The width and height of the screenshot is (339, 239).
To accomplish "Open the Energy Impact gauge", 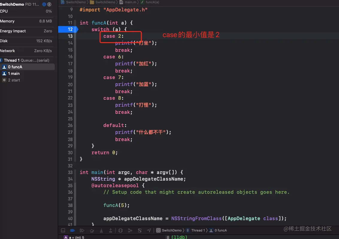I will tap(26, 31).
